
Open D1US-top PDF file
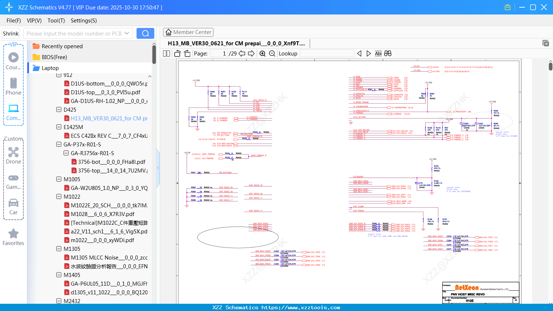click(x=102, y=92)
